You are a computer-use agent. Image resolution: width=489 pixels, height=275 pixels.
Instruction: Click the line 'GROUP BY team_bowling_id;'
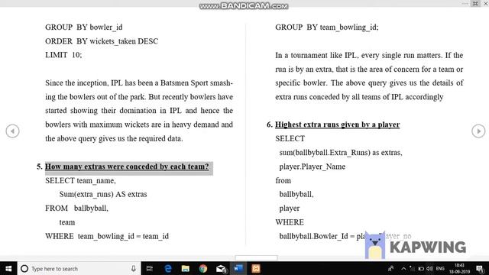(x=327, y=27)
